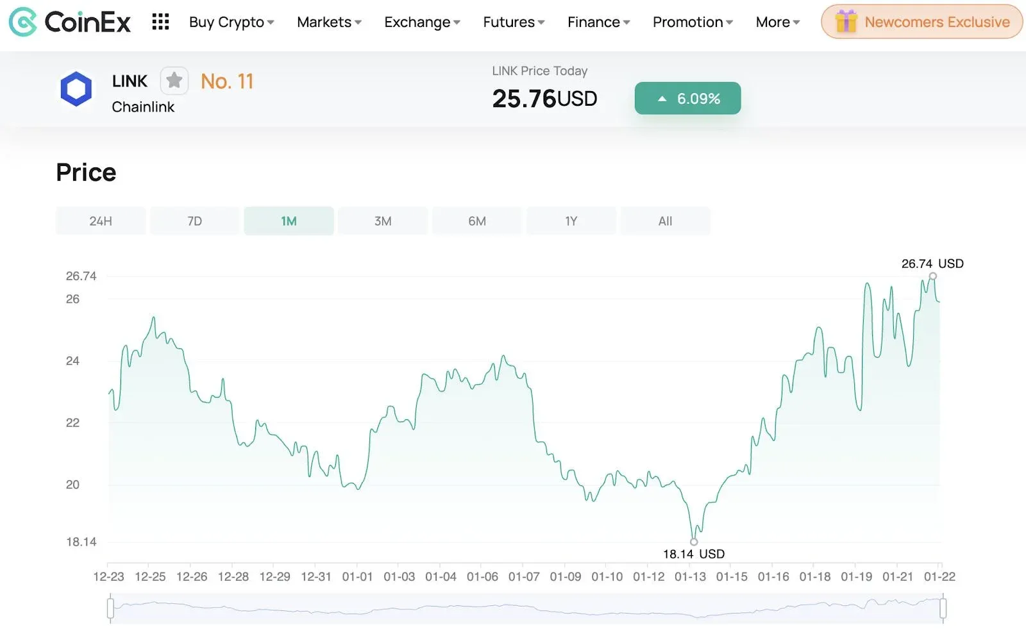The width and height of the screenshot is (1026, 636).
Task: Switch chart view to 24H timeframe
Action: (x=100, y=221)
